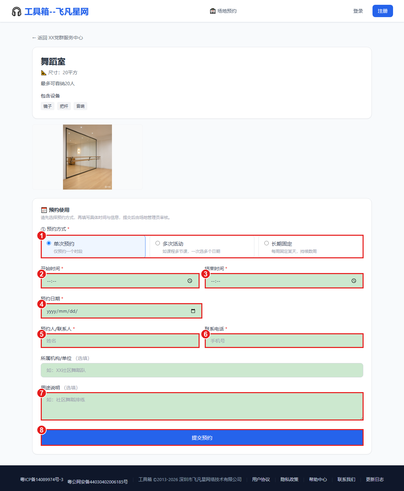Click the 把杆 equipment tag

click(x=64, y=106)
